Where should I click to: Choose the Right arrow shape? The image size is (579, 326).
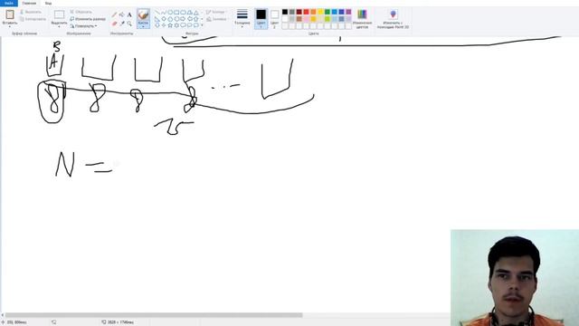point(183,19)
